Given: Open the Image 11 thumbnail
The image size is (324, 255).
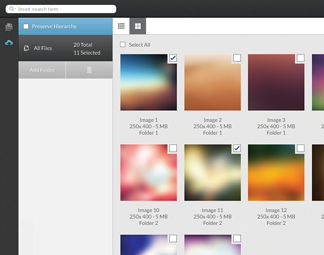Looking at the screenshot, I should (213, 173).
